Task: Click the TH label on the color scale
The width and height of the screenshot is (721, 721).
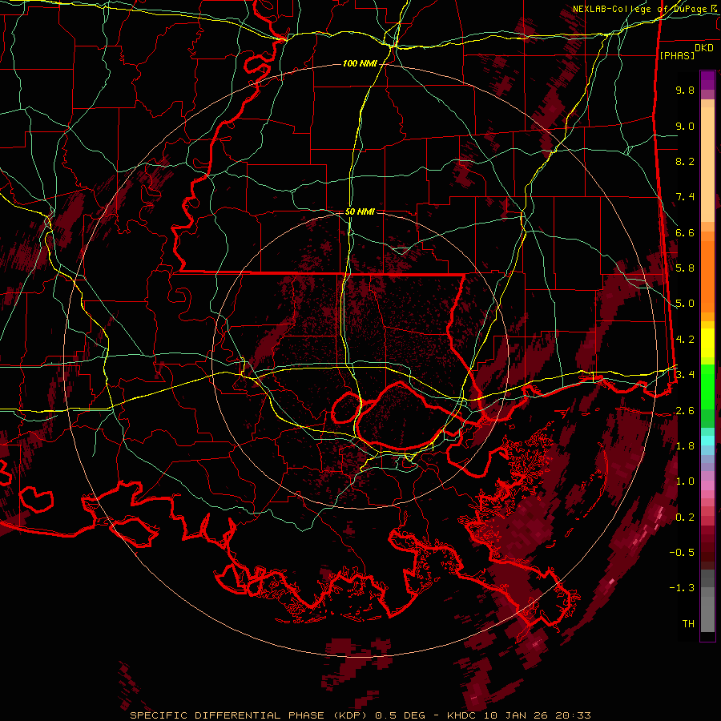Action: pos(688,624)
